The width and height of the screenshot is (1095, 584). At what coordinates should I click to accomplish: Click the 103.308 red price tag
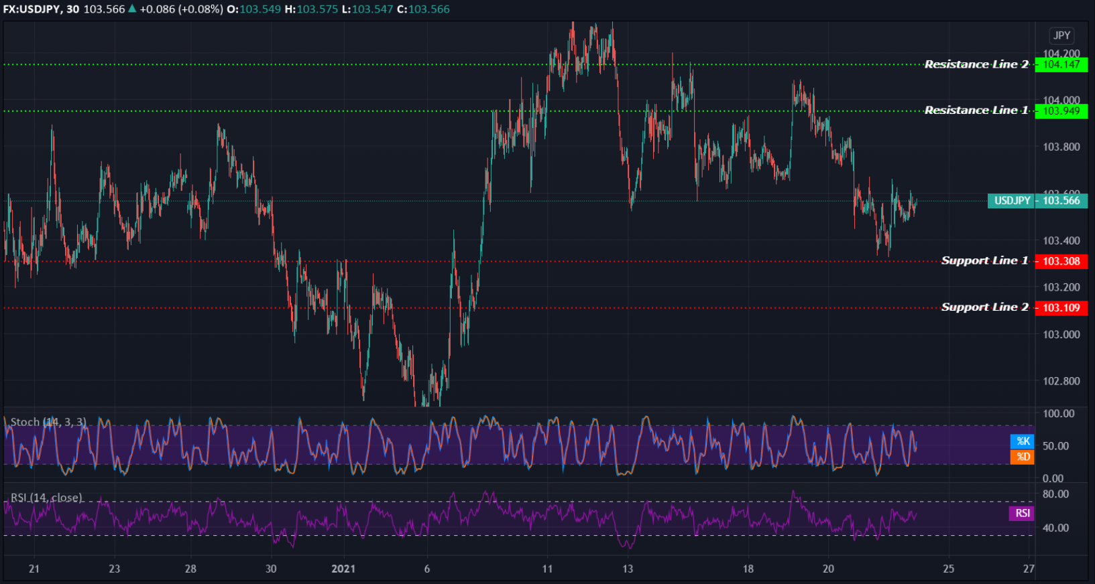coord(1061,261)
